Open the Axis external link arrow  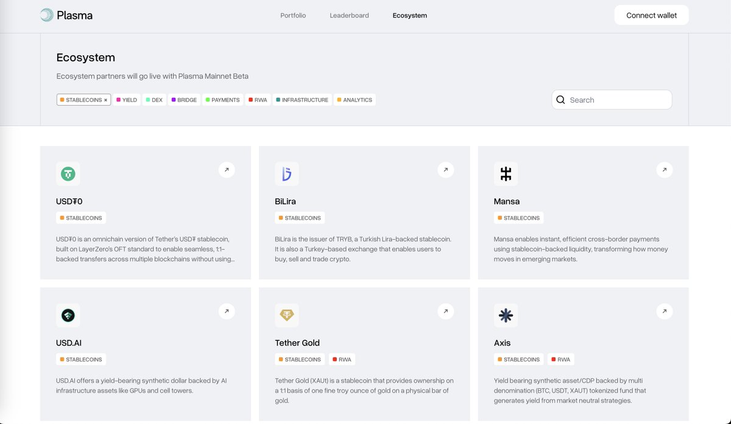[665, 311]
